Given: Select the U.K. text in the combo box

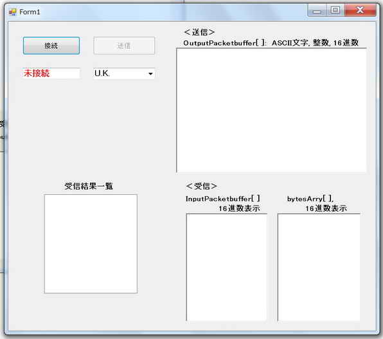Looking at the screenshot, I should click(x=102, y=73).
